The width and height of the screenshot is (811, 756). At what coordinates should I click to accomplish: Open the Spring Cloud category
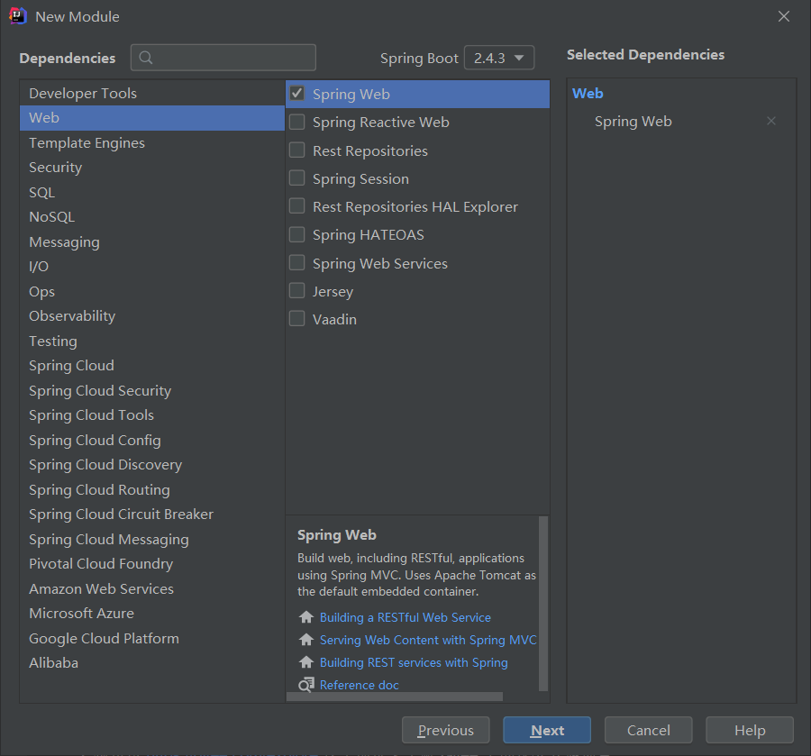pyautogui.click(x=152, y=366)
